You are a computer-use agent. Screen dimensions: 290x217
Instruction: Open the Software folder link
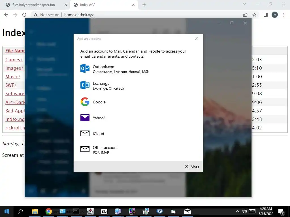pyautogui.click(x=15, y=94)
